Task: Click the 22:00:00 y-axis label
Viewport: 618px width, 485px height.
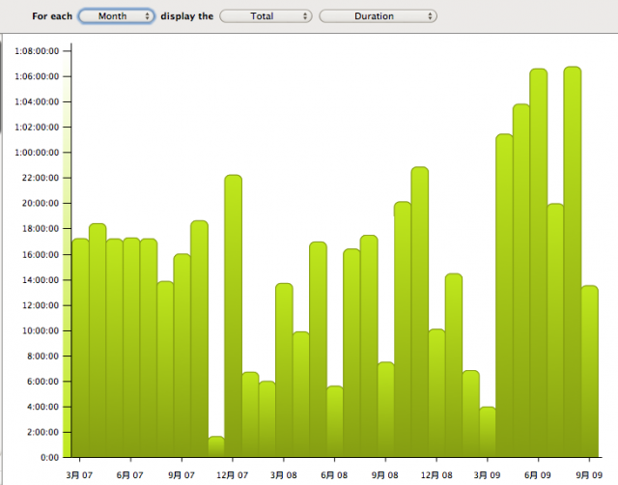Action: tap(41, 178)
